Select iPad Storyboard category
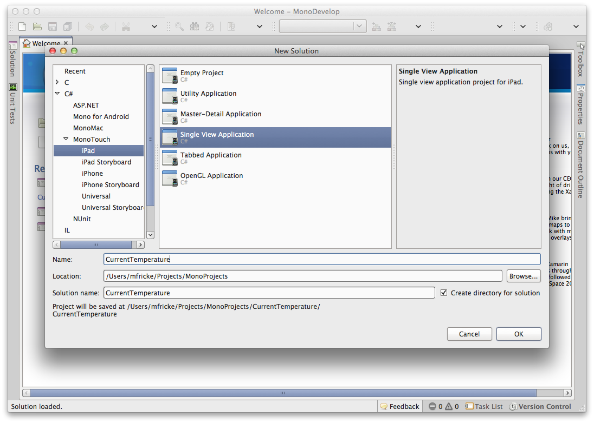Viewport: 594px width, 423px height. (x=106, y=162)
